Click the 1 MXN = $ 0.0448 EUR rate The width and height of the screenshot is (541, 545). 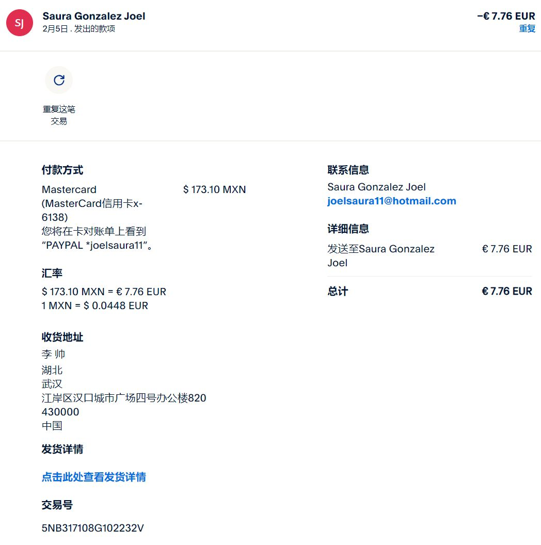(x=94, y=306)
